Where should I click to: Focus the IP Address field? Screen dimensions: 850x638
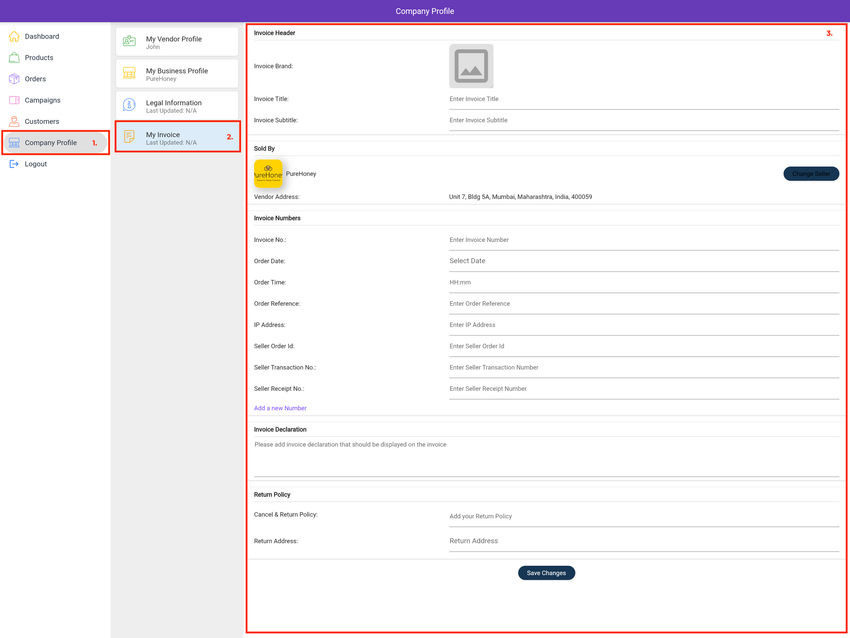pos(644,325)
